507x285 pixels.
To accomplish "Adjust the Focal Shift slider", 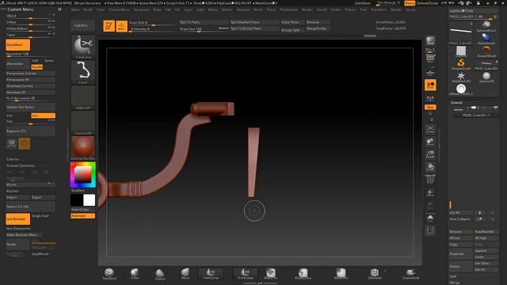I will [x=153, y=23].
